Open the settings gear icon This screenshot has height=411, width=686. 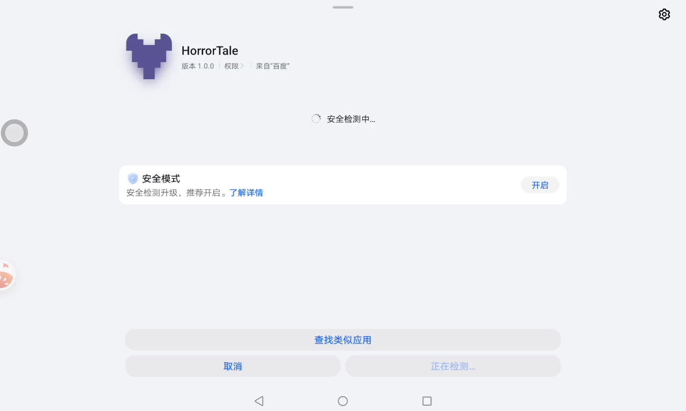[664, 14]
